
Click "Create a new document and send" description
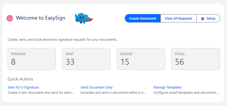(41, 92)
